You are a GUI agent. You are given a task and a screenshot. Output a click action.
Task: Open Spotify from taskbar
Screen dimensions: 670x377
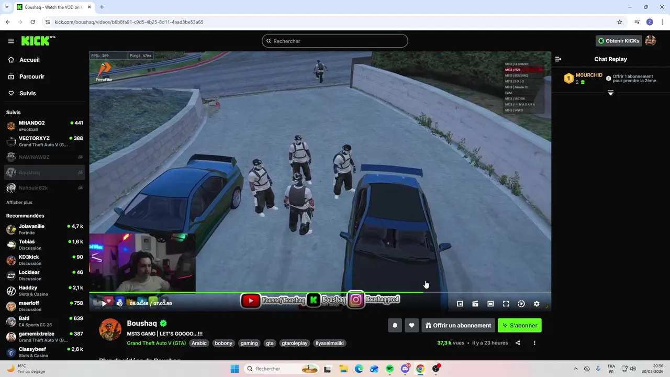pos(389,369)
